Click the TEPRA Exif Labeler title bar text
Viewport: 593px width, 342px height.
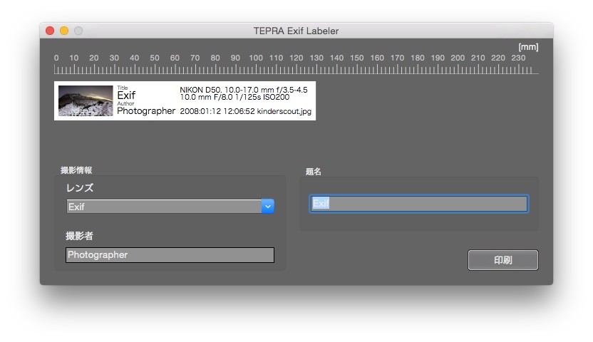point(296,31)
